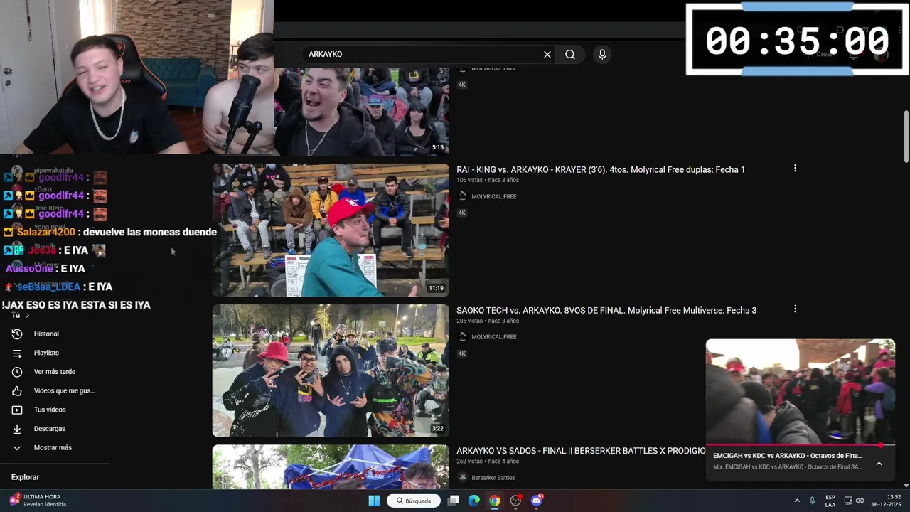Open options menu for SAOKO TECH video
The height and width of the screenshot is (512, 910).
coord(795,309)
